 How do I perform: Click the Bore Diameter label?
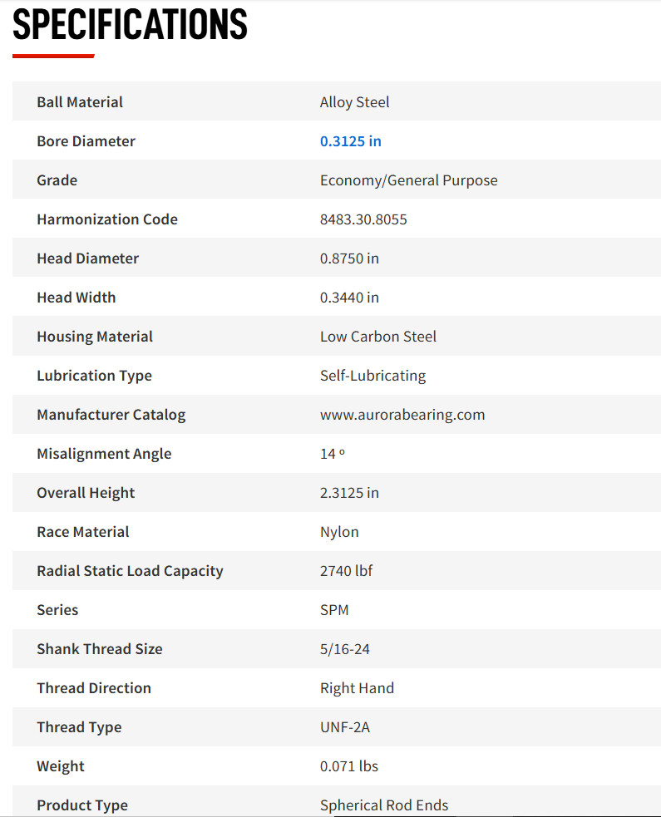click(x=86, y=141)
